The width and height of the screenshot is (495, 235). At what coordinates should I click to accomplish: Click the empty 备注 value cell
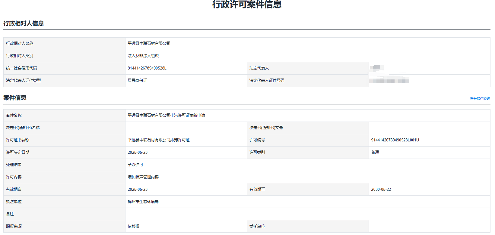[307, 214]
